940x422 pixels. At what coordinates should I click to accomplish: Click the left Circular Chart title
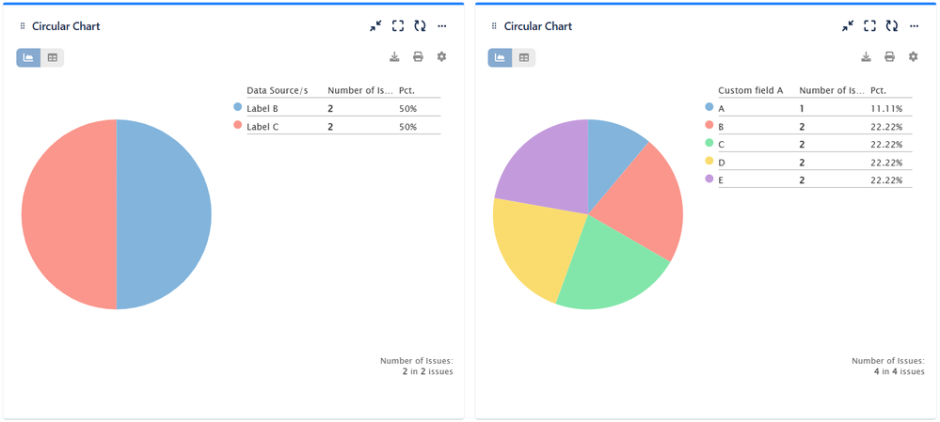coord(66,26)
